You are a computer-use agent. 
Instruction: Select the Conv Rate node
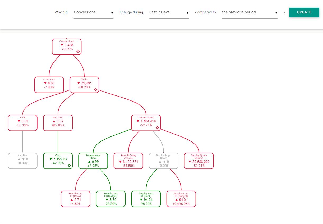[49, 85]
